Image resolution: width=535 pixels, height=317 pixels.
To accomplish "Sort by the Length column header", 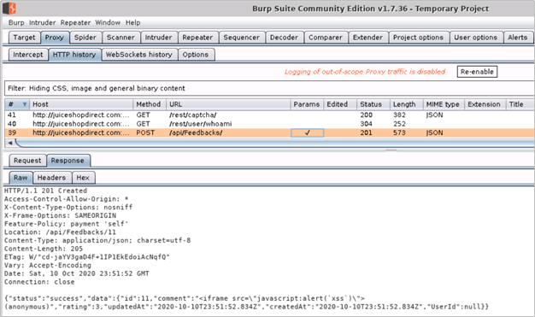I will tap(406, 104).
